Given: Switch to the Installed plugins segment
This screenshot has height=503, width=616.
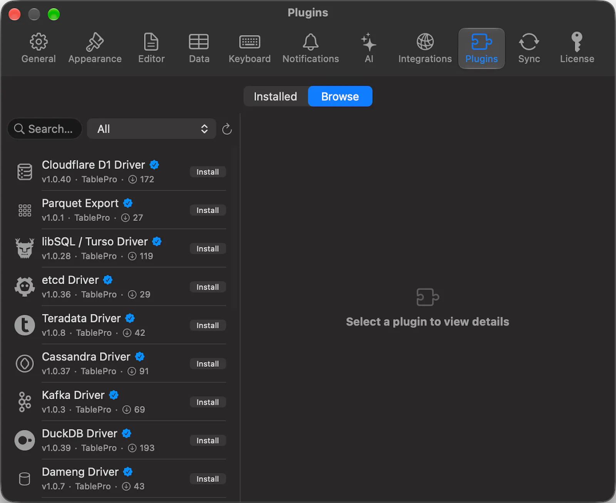Looking at the screenshot, I should pos(276,96).
